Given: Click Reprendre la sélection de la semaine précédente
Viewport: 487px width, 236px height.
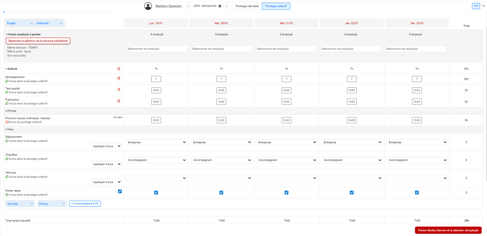Looking at the screenshot, I should (38, 41).
